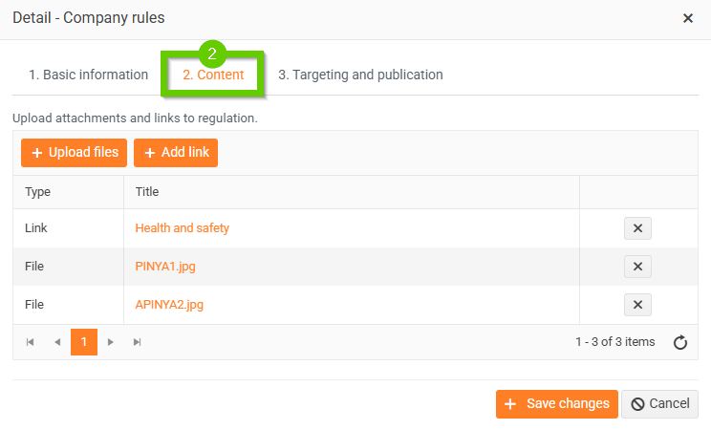Go to previous page of items
Viewport: 711px width, 430px height.
click(x=57, y=342)
